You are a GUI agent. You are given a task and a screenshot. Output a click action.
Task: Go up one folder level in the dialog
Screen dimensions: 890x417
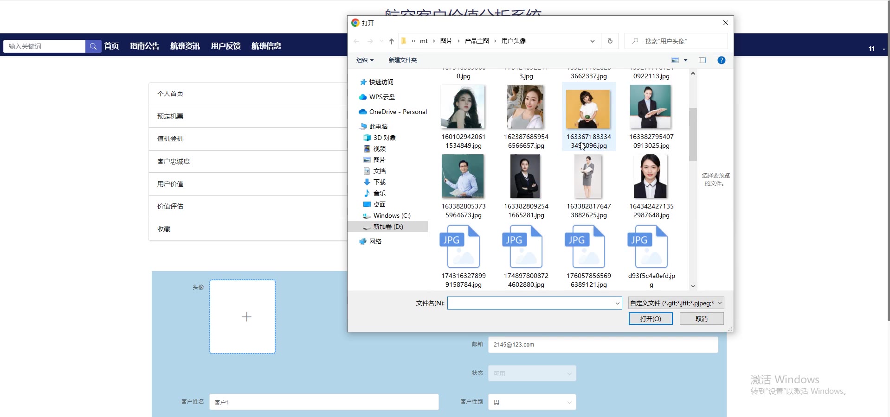pos(392,41)
